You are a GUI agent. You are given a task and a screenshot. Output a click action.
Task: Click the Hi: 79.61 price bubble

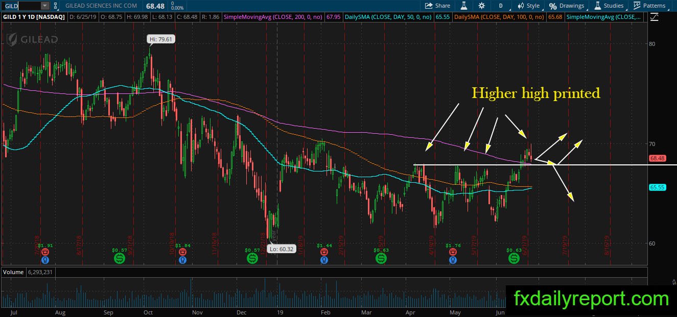tap(160, 39)
